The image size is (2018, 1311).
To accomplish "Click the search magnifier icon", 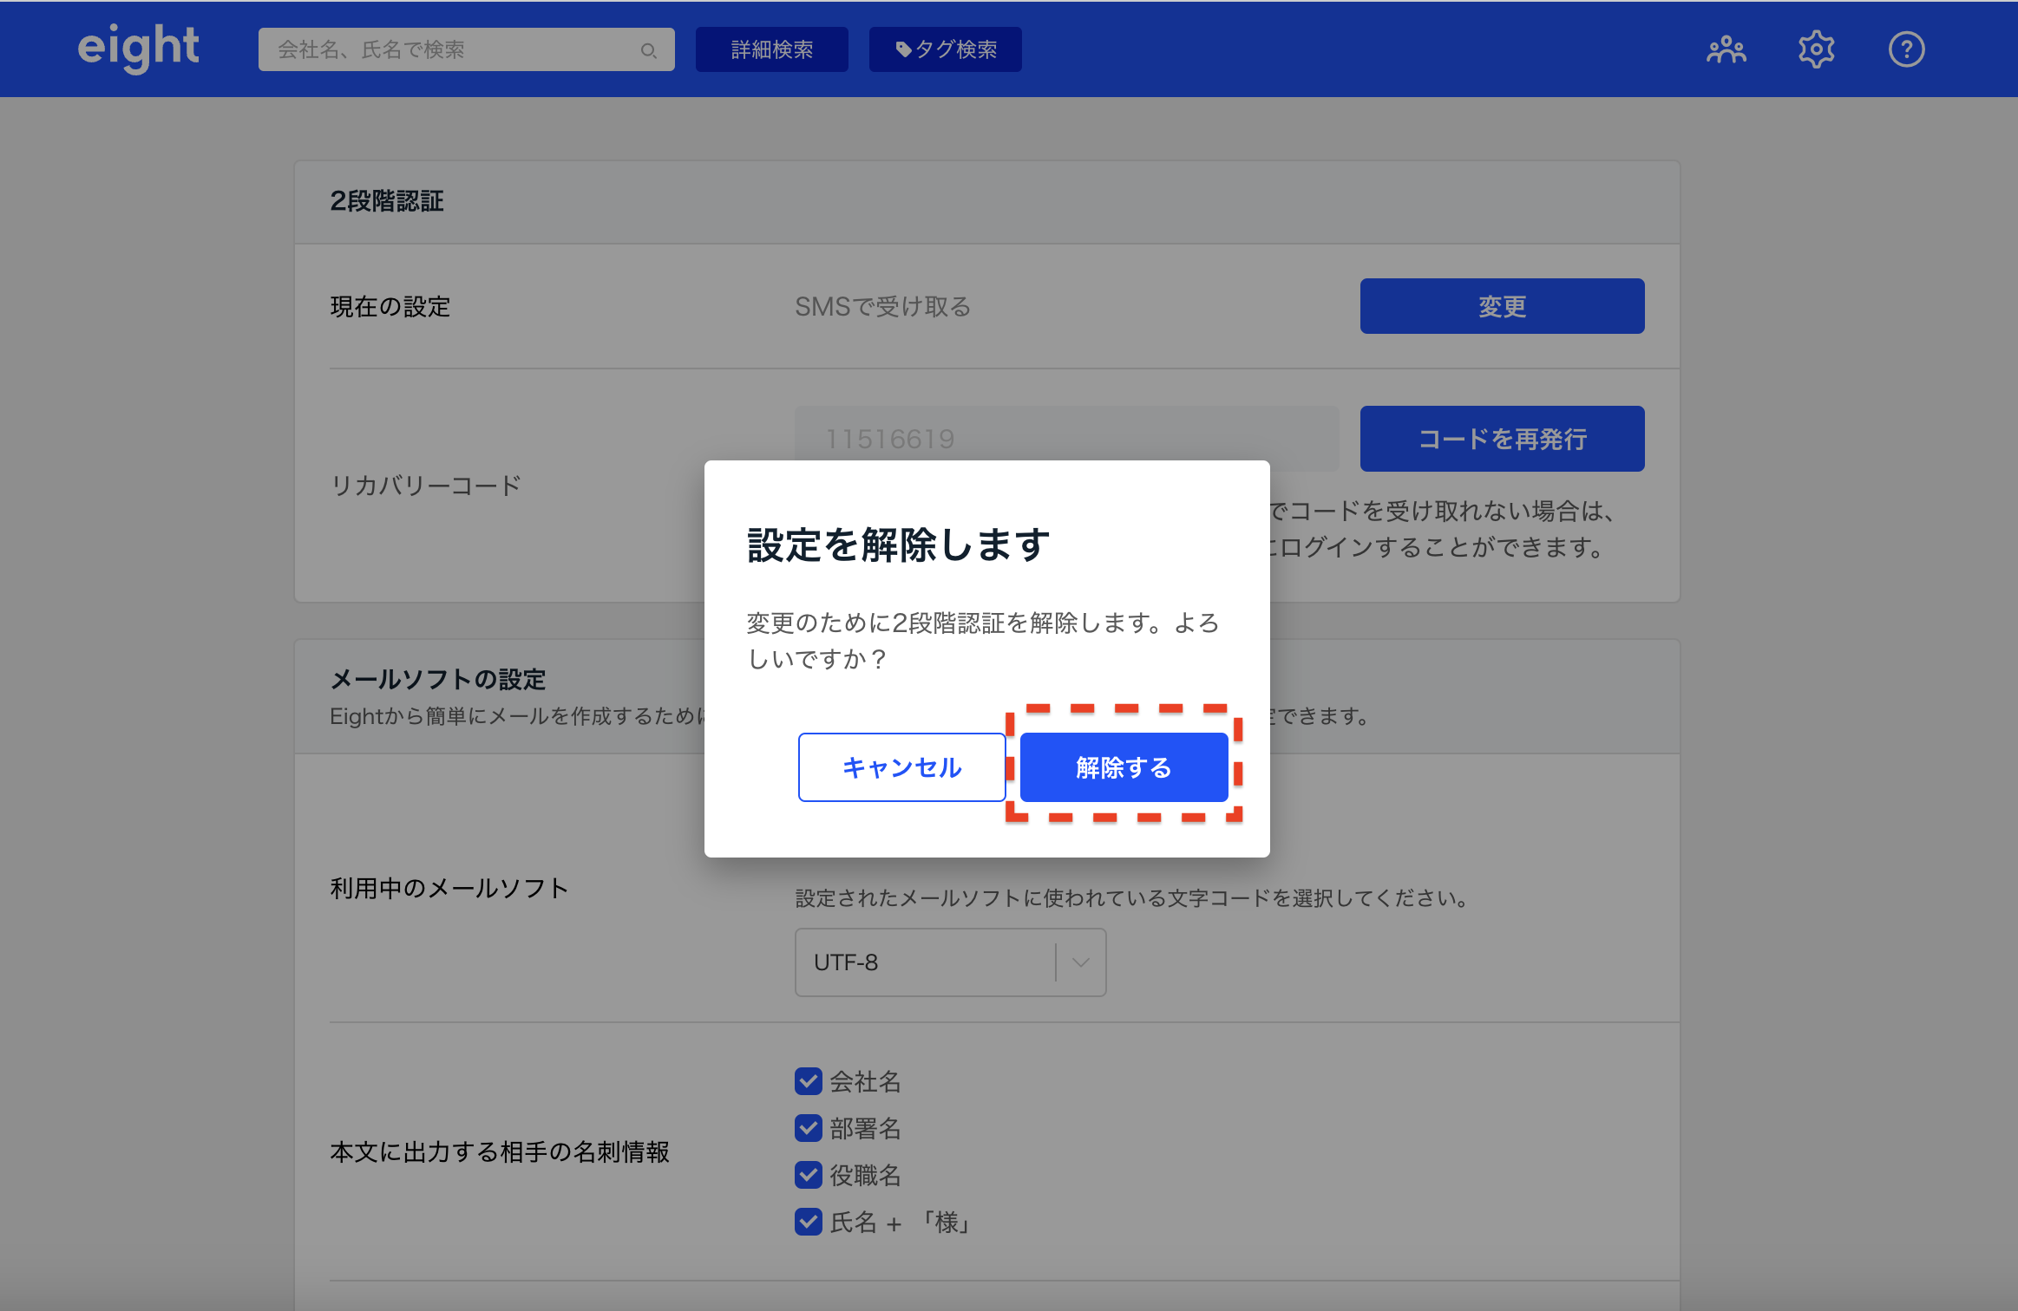I will (x=648, y=50).
